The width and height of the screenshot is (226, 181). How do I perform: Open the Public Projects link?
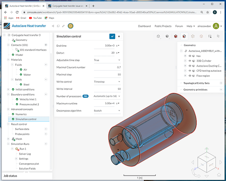pyautogui.click(x=163, y=26)
